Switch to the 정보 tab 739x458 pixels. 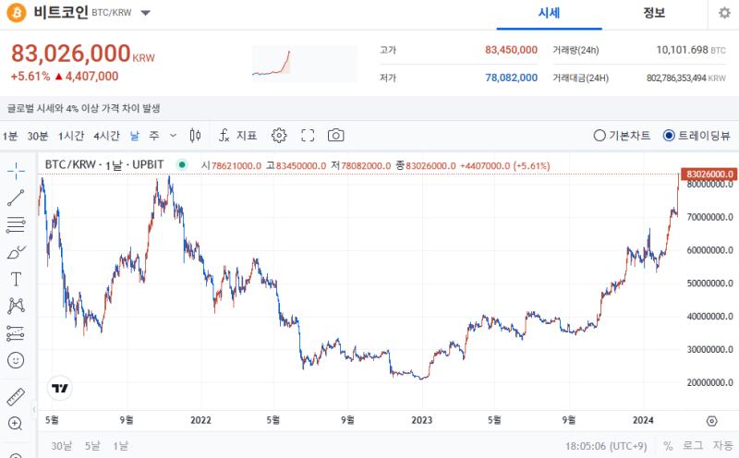coord(654,13)
